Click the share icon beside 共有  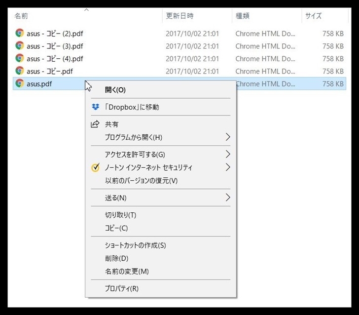[95, 124]
